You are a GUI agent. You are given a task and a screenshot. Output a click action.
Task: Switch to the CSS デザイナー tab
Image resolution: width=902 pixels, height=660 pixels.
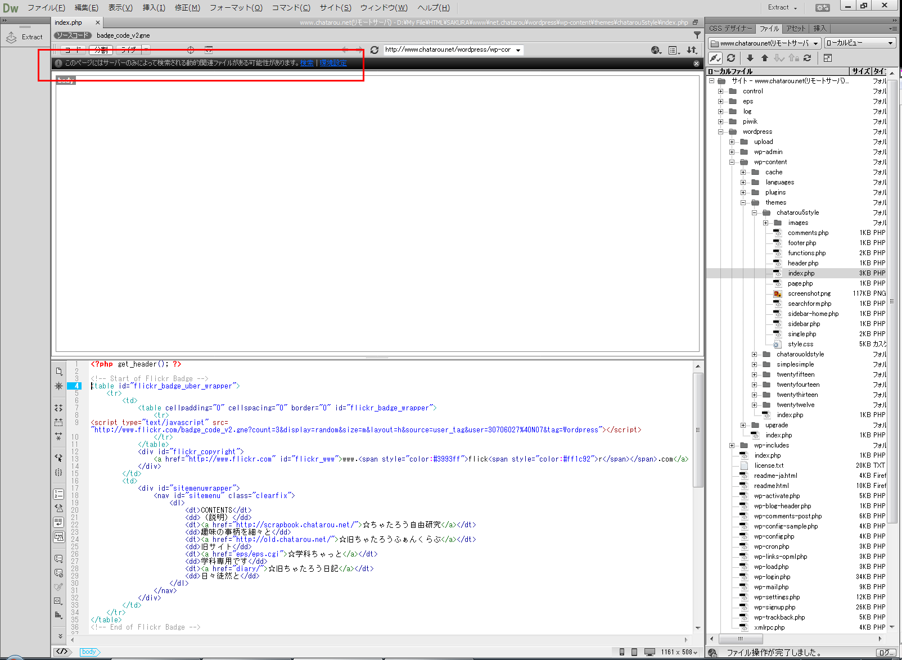[730, 29]
